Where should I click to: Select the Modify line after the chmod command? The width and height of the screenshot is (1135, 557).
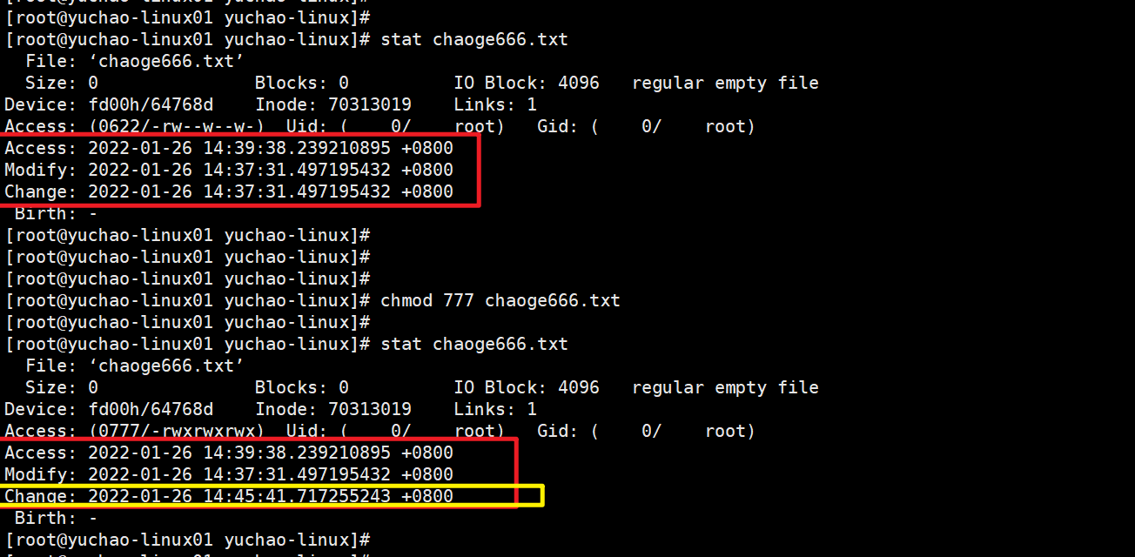pyautogui.click(x=228, y=475)
